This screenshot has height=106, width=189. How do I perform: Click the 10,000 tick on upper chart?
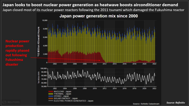[x=45, y=20]
